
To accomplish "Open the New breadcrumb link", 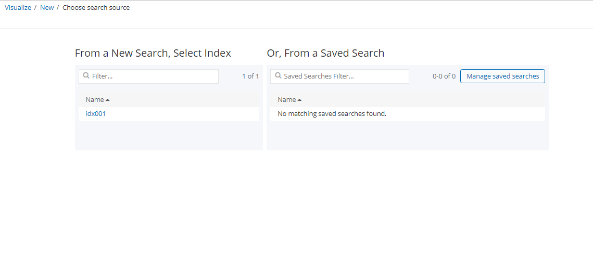I will (47, 8).
